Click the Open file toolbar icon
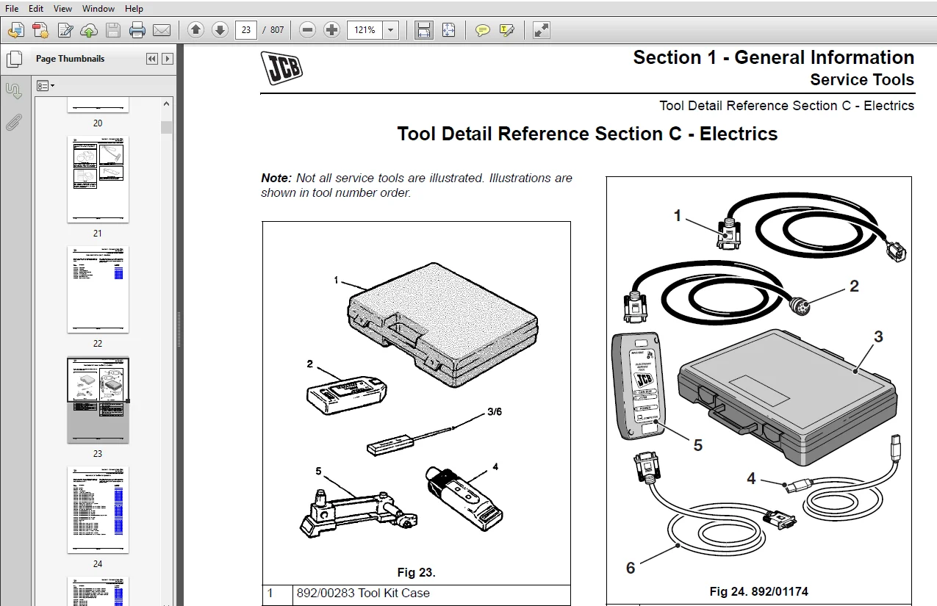The width and height of the screenshot is (937, 606). tap(16, 30)
